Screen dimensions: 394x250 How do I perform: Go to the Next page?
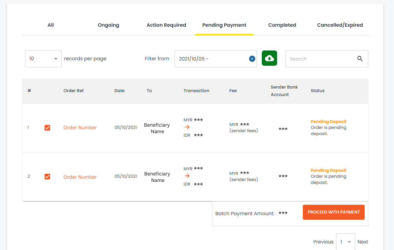363,242
